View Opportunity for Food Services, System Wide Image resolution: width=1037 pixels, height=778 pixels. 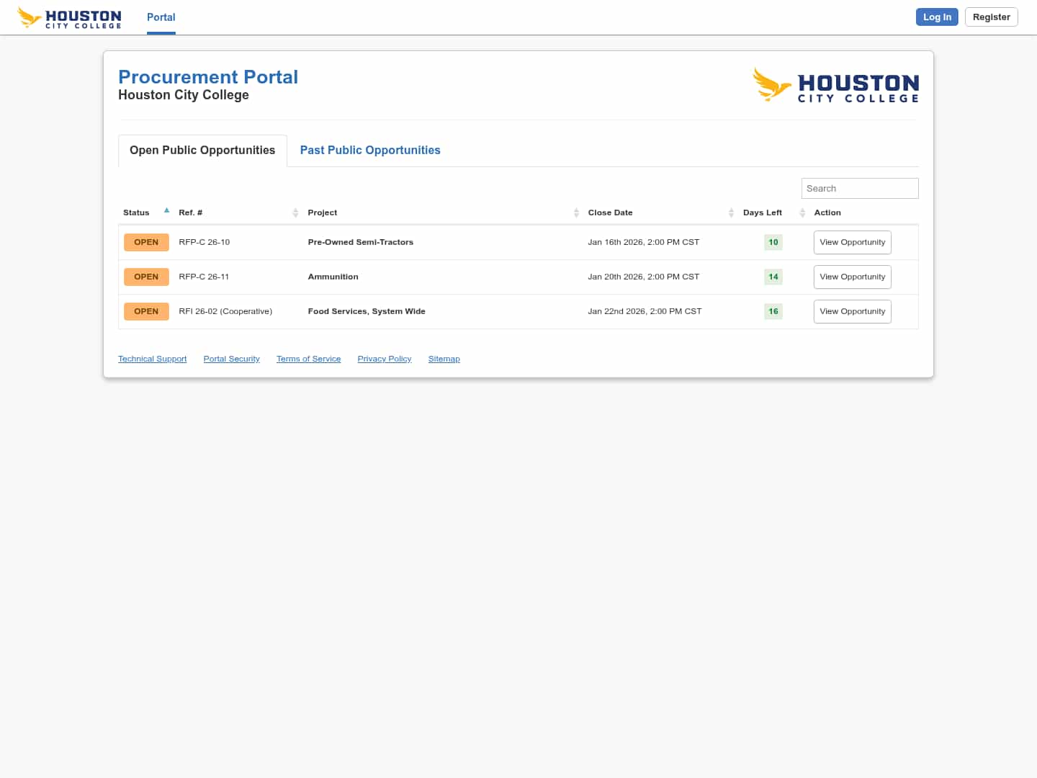(852, 311)
